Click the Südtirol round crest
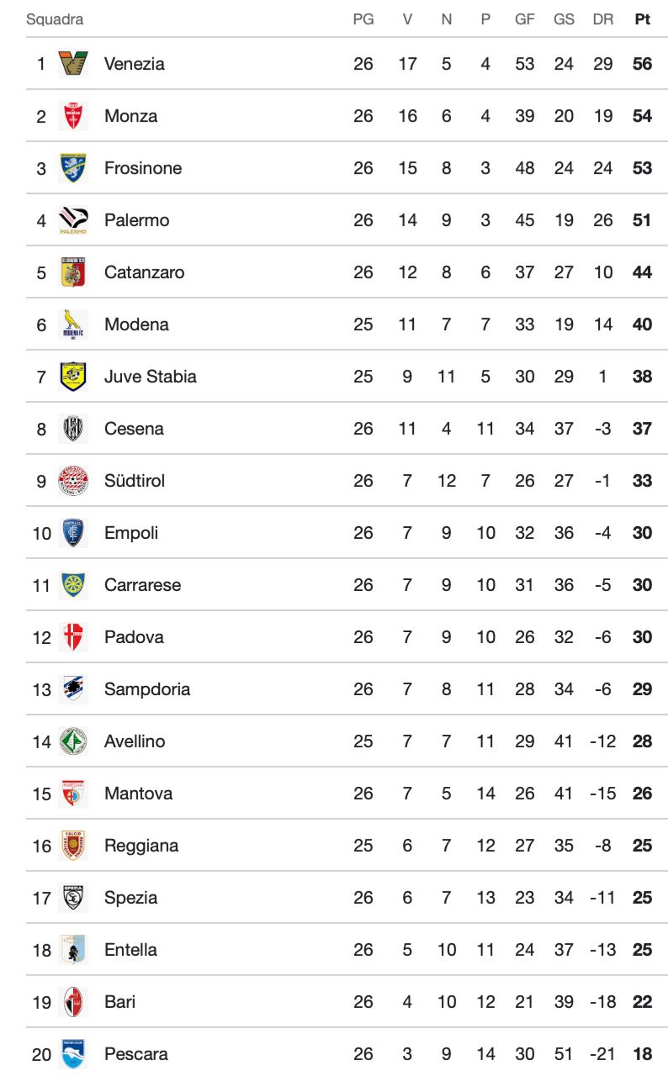This screenshot has height=1076, width=668. coord(73,481)
